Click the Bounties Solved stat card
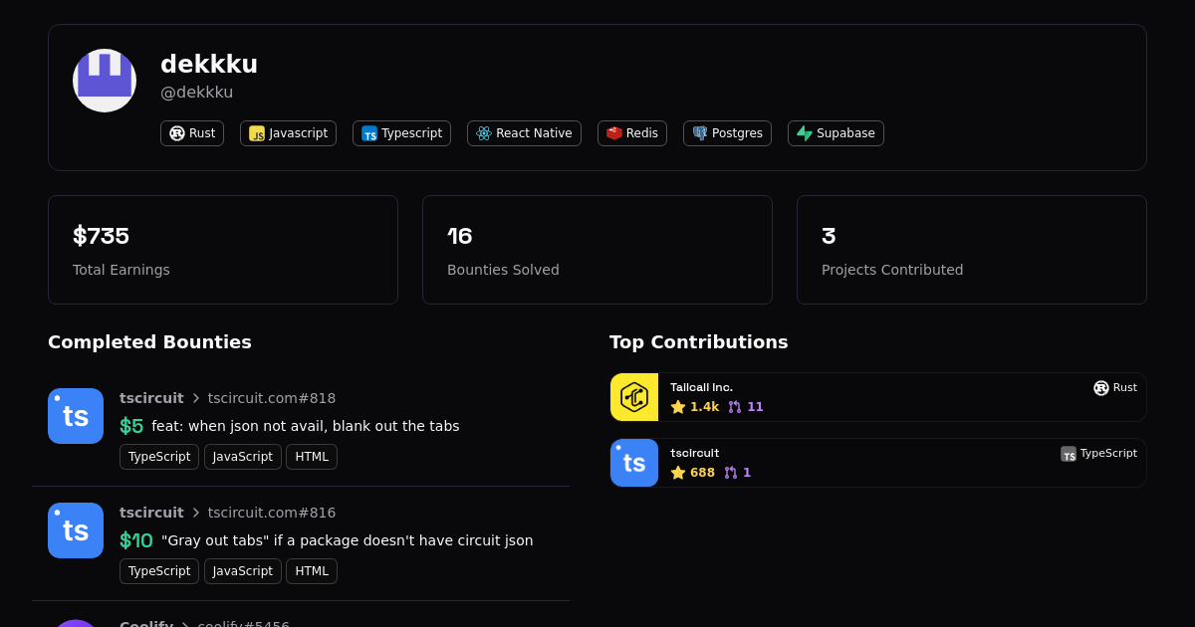This screenshot has width=1195, height=627. click(597, 250)
